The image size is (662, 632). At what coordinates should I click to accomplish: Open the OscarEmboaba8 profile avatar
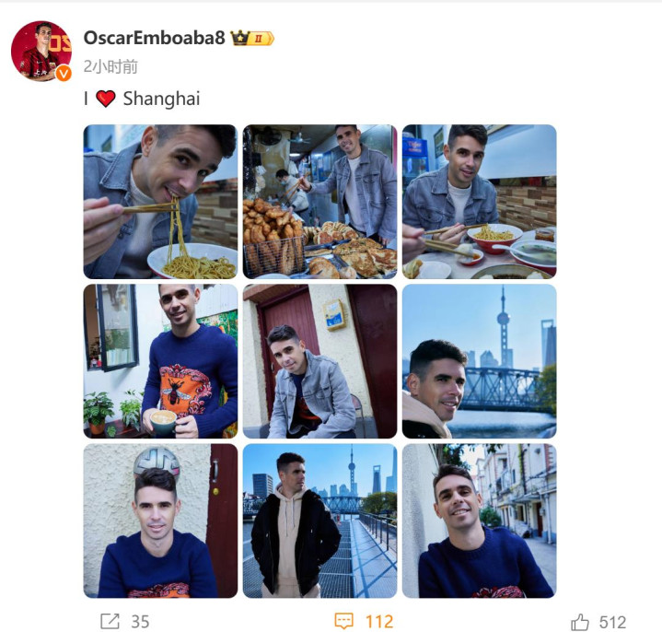tap(41, 51)
